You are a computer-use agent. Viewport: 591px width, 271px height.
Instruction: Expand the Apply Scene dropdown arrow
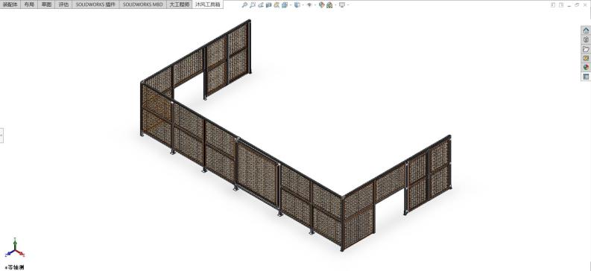[x=336, y=5]
